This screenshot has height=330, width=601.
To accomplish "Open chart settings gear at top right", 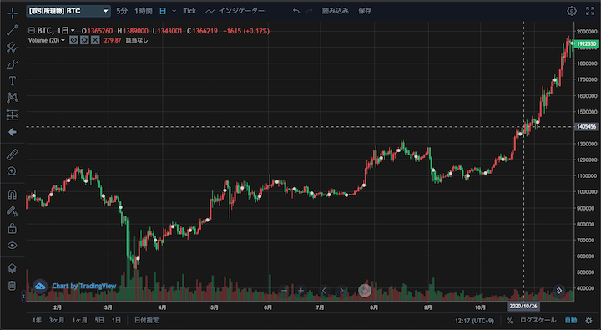I will pyautogui.click(x=572, y=11).
